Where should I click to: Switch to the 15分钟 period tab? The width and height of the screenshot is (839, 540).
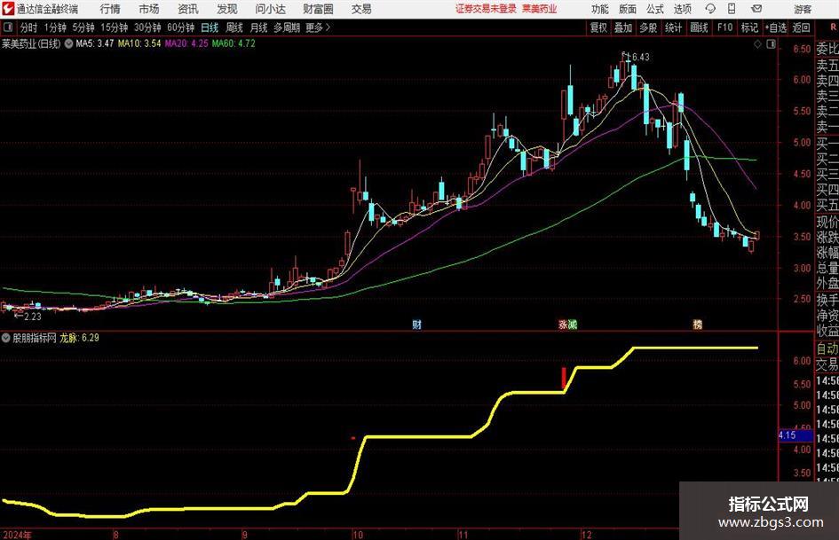click(x=114, y=27)
